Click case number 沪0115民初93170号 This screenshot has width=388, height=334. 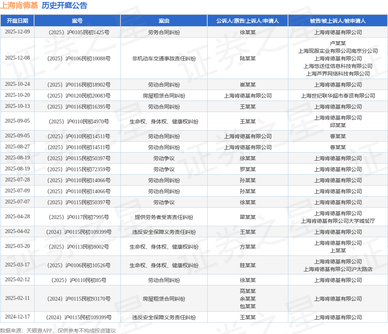tap(79, 299)
